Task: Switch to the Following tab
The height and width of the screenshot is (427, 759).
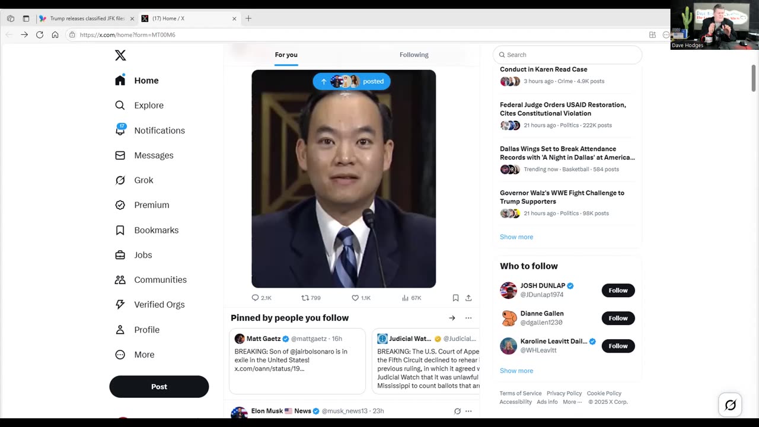Action: click(x=414, y=55)
